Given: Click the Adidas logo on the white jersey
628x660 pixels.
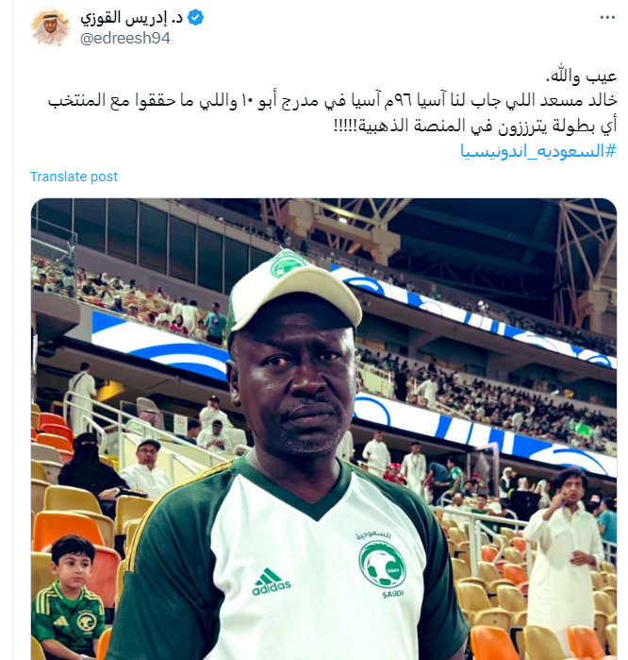Looking at the screenshot, I should coord(272,582).
